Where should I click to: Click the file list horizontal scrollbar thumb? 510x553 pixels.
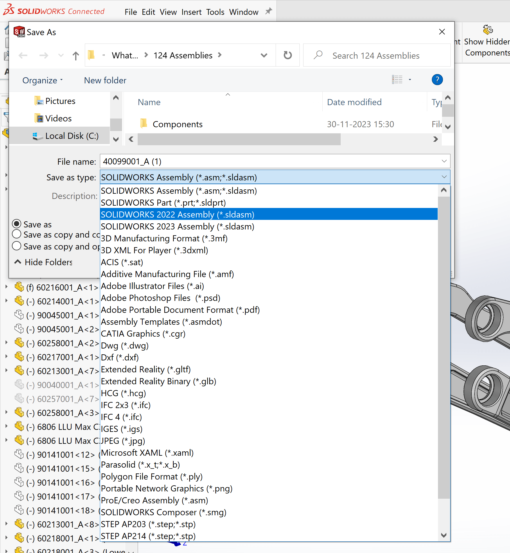pyautogui.click(x=239, y=139)
